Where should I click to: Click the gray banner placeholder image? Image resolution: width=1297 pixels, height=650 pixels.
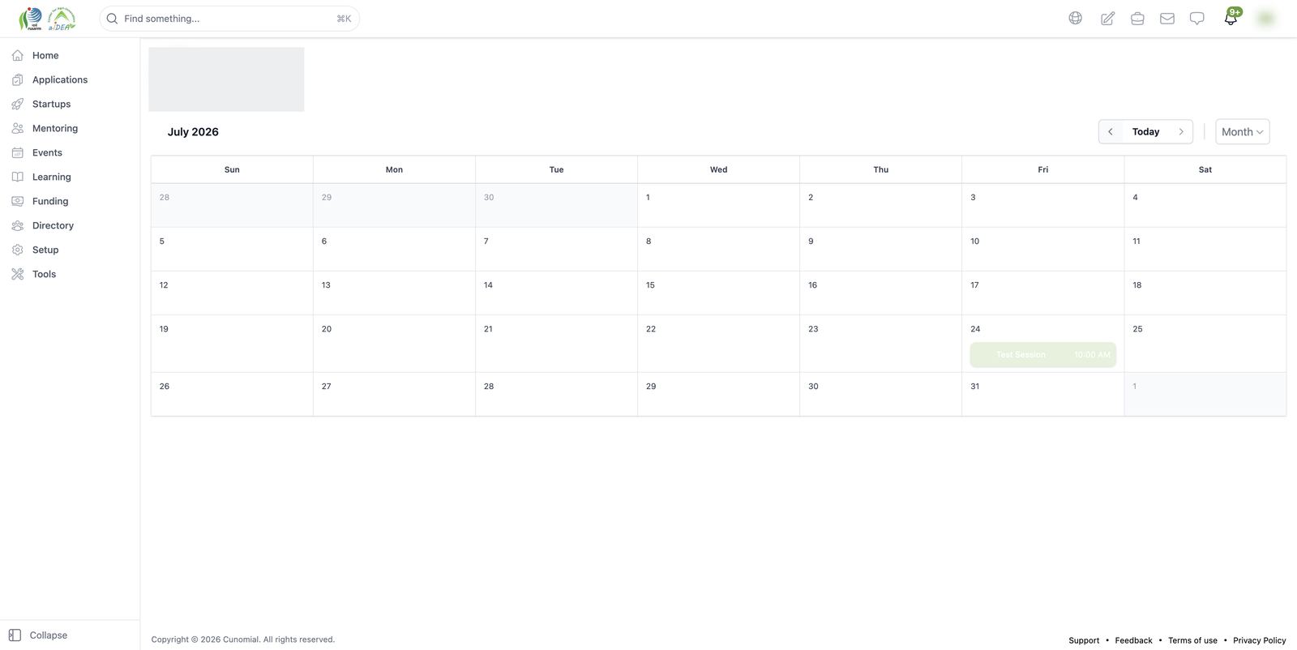226,79
